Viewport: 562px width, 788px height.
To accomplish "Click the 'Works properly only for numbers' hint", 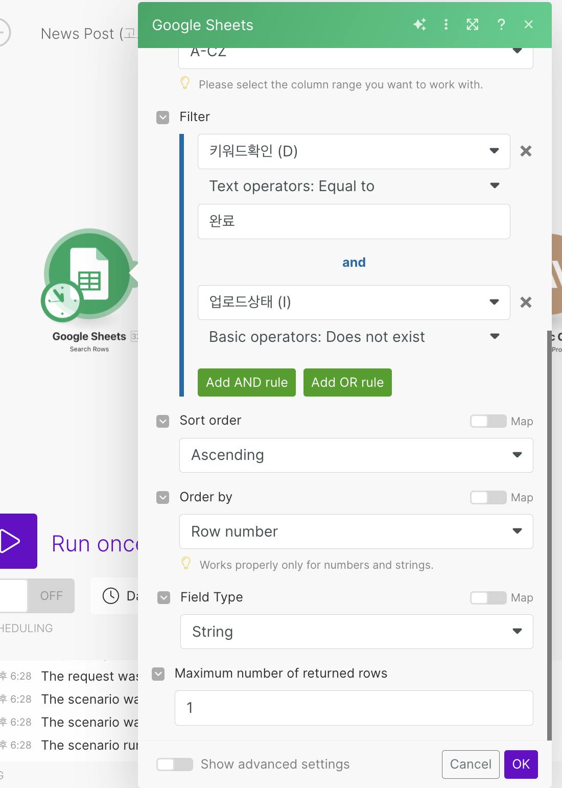I will click(x=316, y=565).
